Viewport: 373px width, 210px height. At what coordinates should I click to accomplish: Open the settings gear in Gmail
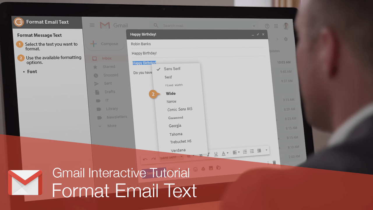286,39
